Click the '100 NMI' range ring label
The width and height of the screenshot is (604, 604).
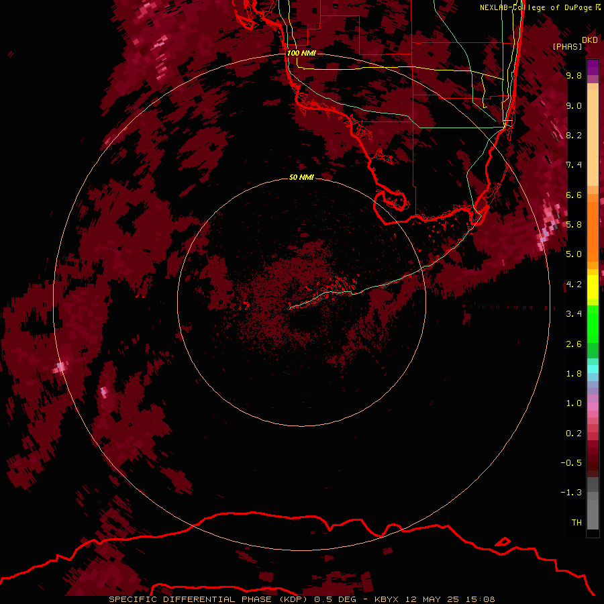[x=301, y=53]
